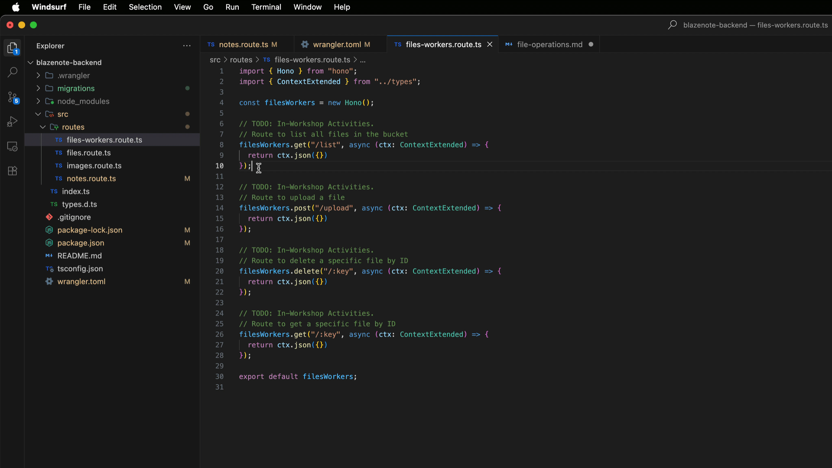832x468 pixels.
Task: Switch to file-operations.md tab
Action: [549, 45]
